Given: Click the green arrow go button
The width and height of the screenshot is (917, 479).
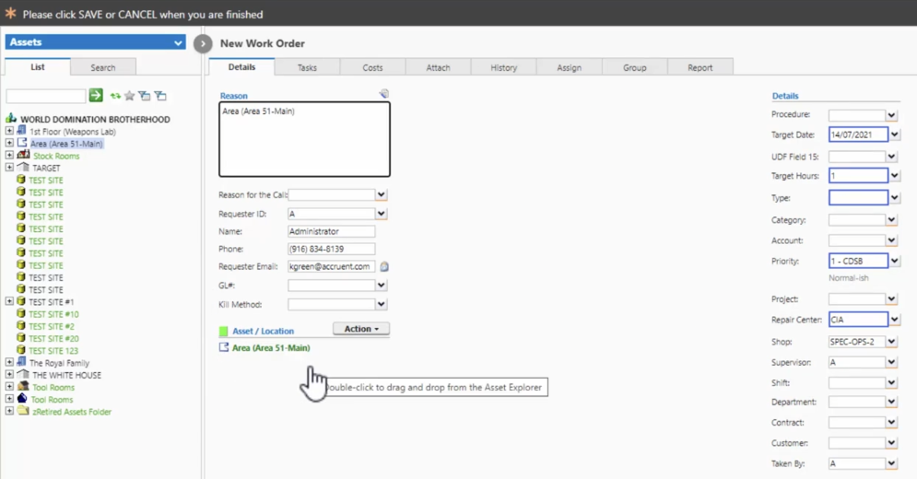Looking at the screenshot, I should 96,96.
